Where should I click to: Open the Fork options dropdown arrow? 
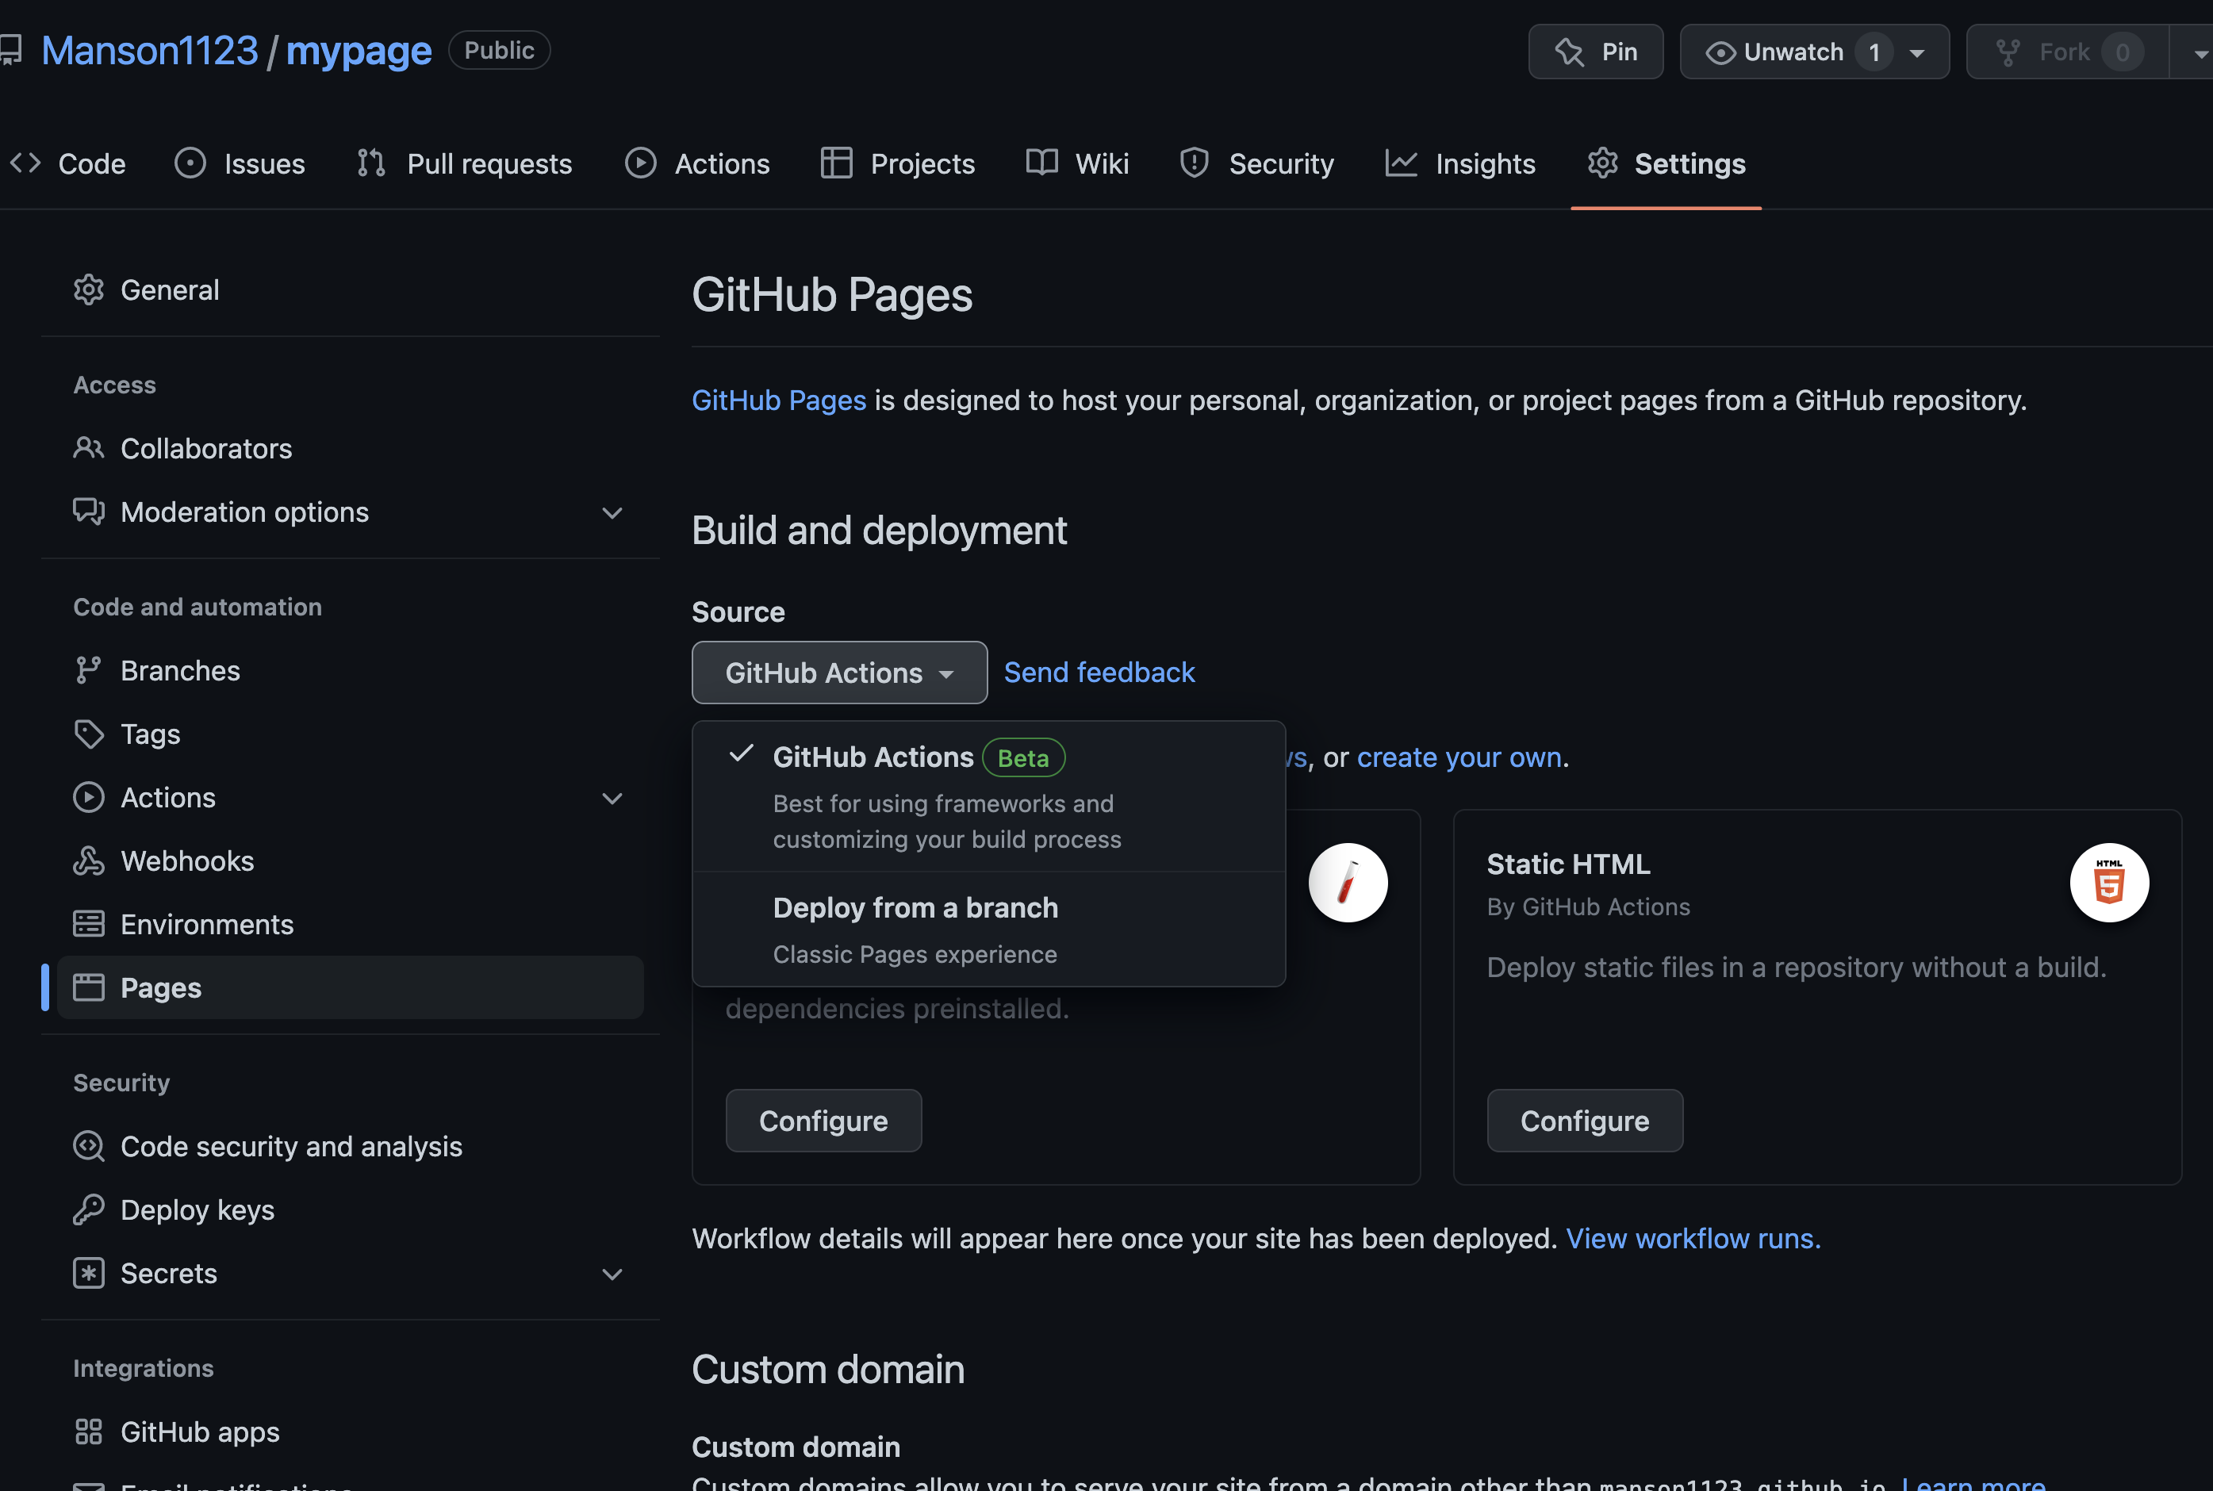[x=2198, y=53]
